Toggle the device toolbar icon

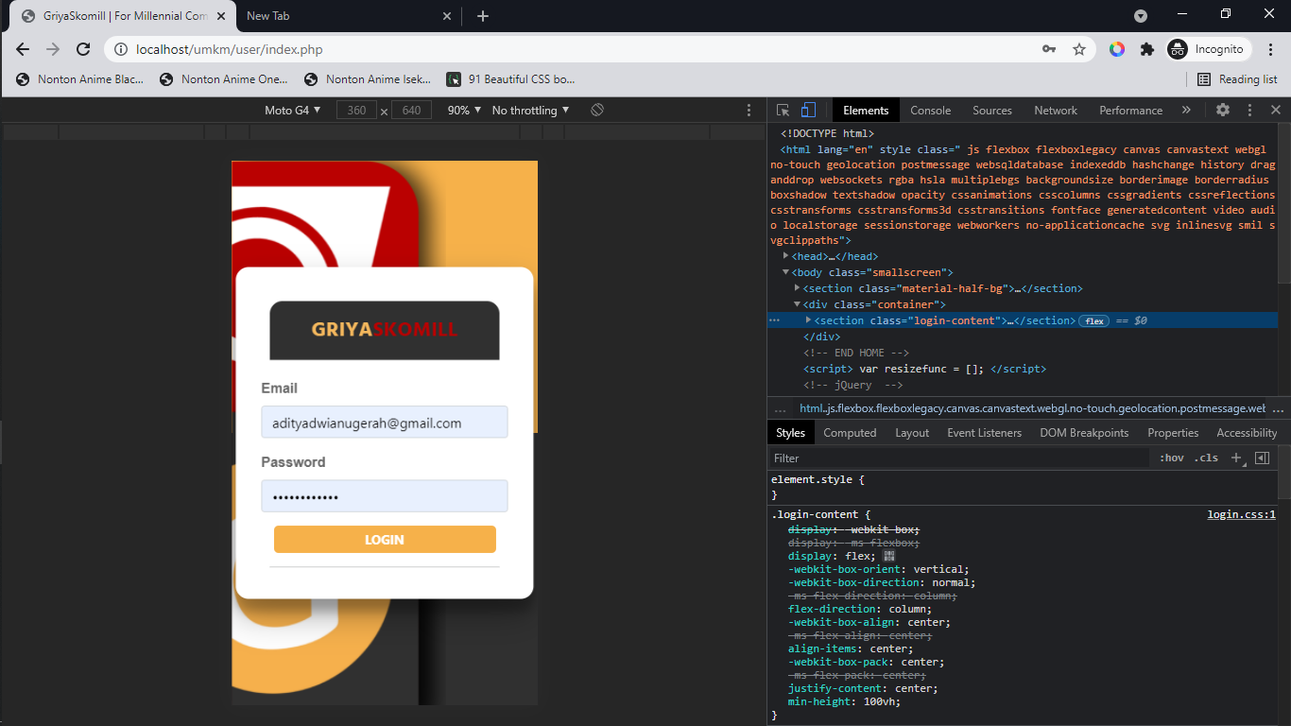pos(808,111)
